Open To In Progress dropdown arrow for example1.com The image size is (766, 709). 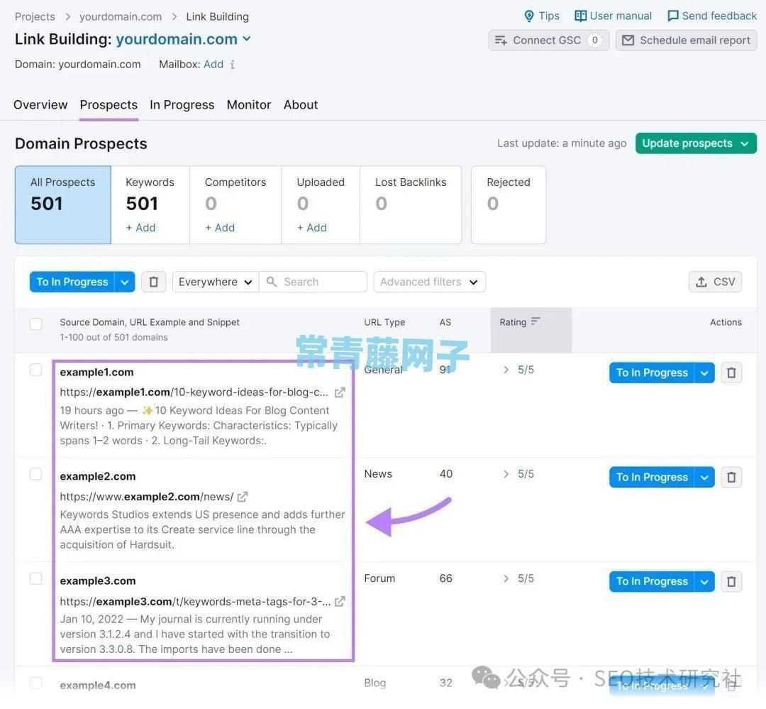coord(704,373)
